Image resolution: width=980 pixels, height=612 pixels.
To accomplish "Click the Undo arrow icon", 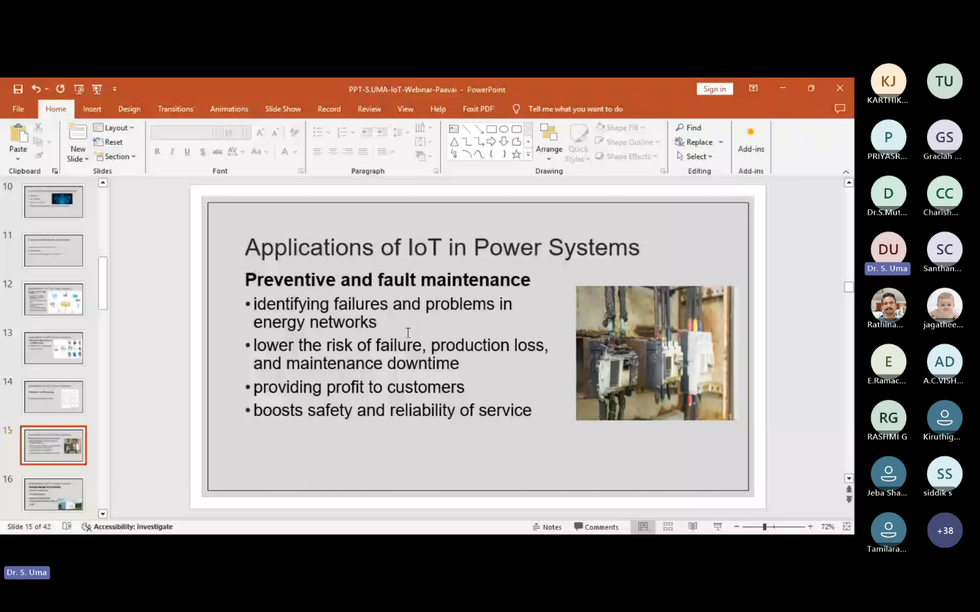I will [35, 89].
